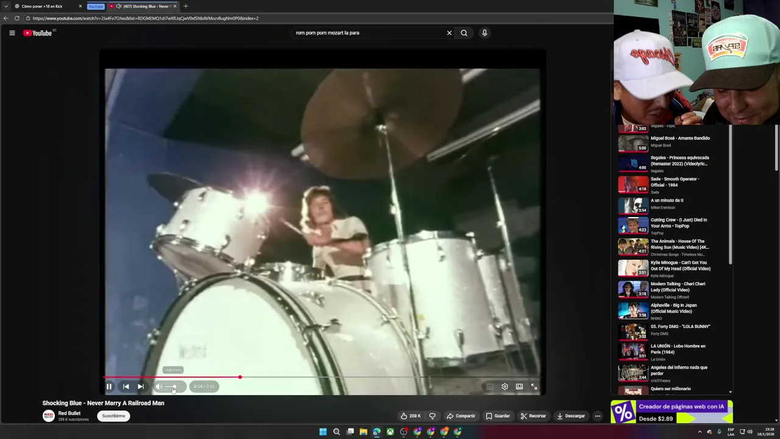Share video with Compartir button

pos(461,416)
